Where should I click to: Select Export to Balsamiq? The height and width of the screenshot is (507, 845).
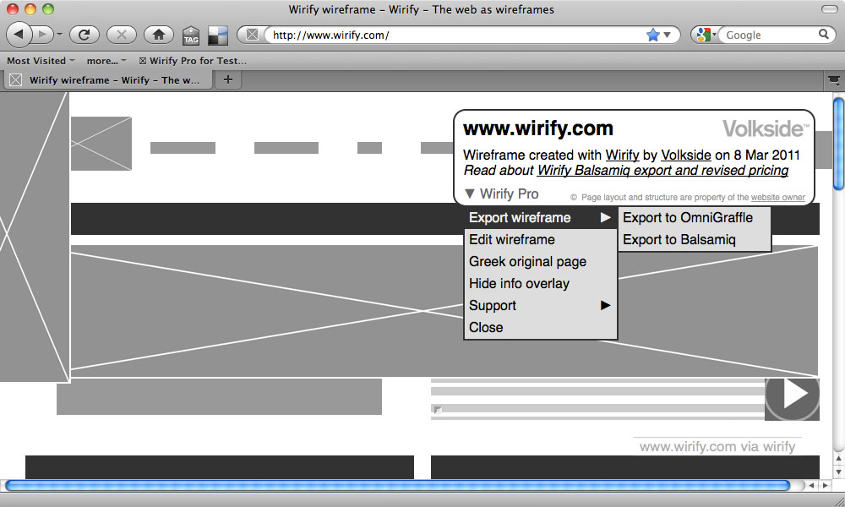pyautogui.click(x=694, y=240)
